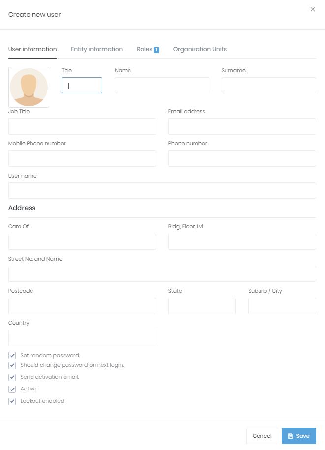The height and width of the screenshot is (450, 325).
Task: Switch to the Entity information tab
Action: [97, 49]
